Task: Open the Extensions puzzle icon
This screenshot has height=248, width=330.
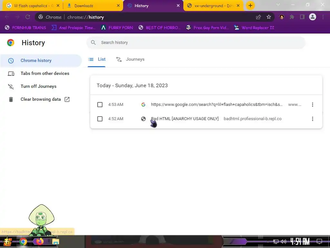Action: pos(292,17)
